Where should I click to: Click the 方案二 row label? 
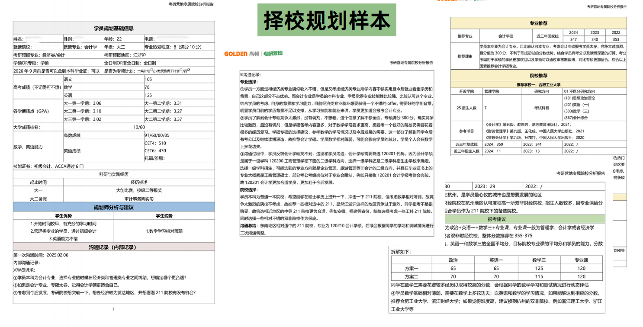point(412,276)
